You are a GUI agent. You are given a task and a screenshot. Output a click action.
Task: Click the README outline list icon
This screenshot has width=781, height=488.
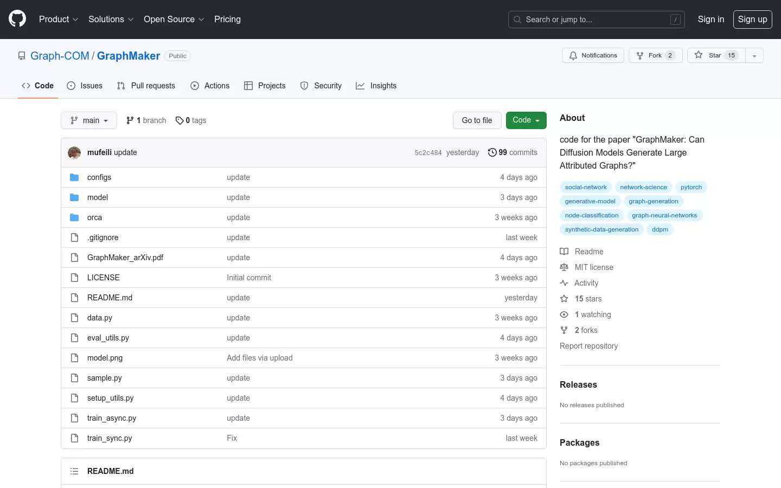coord(74,471)
